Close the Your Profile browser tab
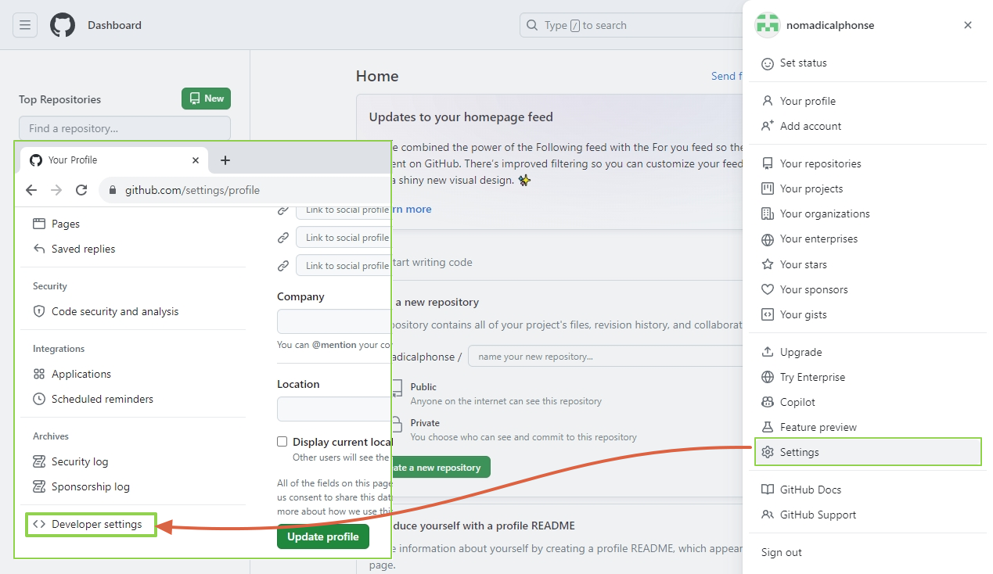This screenshot has width=993, height=574. [x=196, y=160]
